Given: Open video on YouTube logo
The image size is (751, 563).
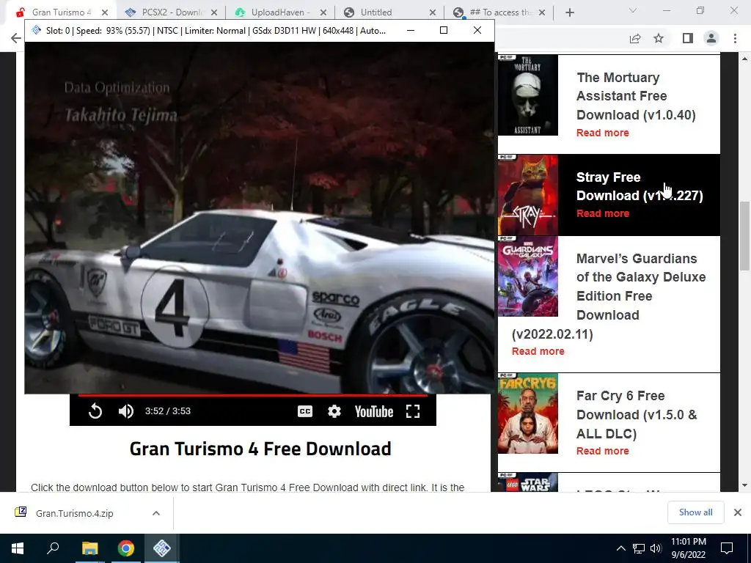Looking at the screenshot, I should click(x=374, y=411).
